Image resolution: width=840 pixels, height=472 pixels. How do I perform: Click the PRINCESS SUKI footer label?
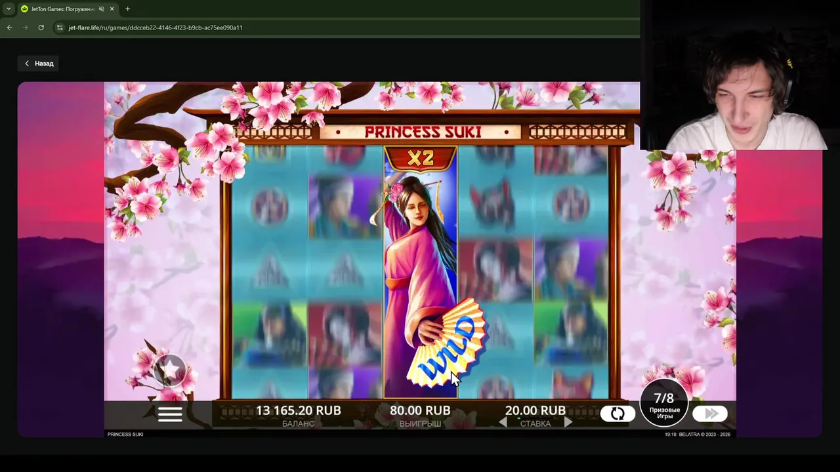pyautogui.click(x=125, y=435)
